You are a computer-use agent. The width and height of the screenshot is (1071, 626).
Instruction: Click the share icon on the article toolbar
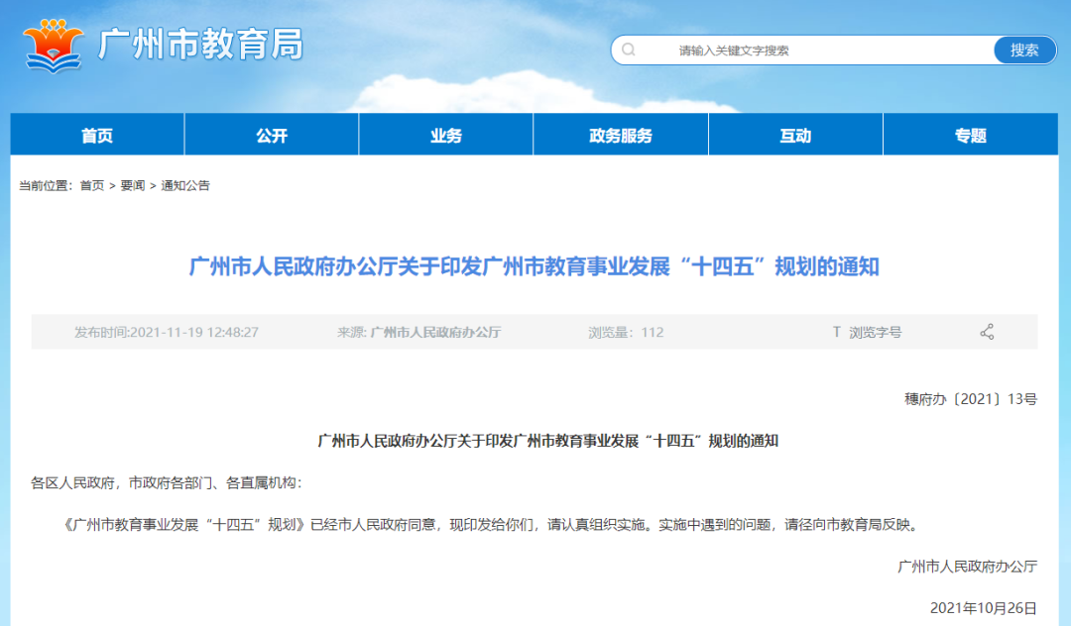[x=988, y=332]
